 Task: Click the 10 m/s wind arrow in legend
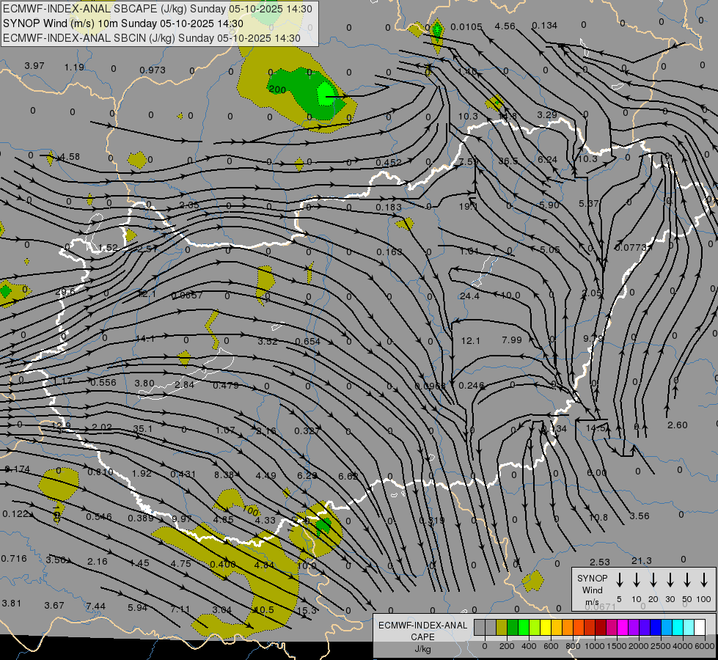[637, 580]
